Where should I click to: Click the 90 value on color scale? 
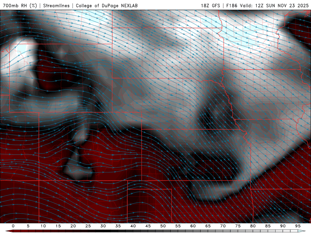(x=283, y=226)
